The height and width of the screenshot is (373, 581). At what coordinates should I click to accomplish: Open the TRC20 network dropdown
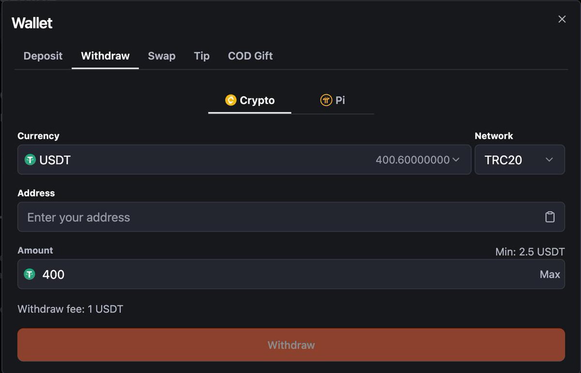pos(520,159)
